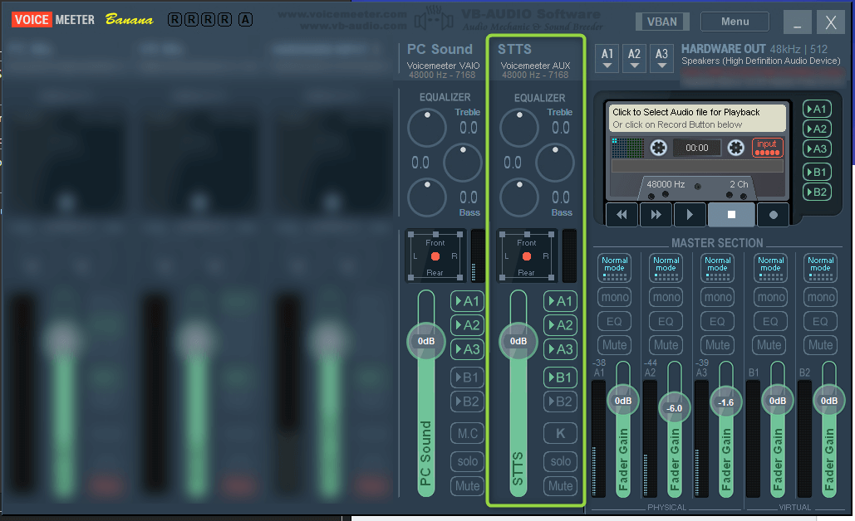Enable EQ on A2 bus
The image size is (855, 521).
(x=666, y=321)
